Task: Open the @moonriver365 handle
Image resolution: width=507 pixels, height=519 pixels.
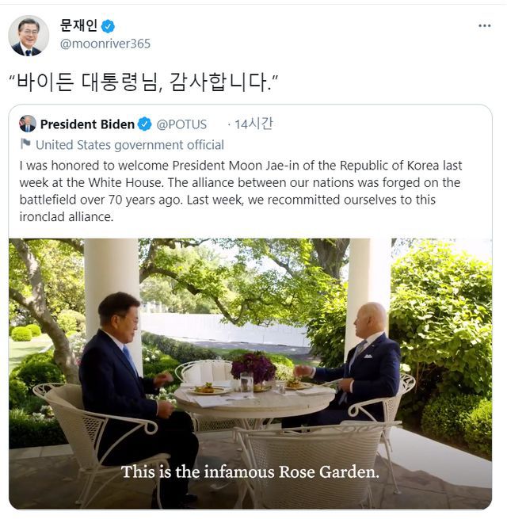Action: [x=105, y=44]
